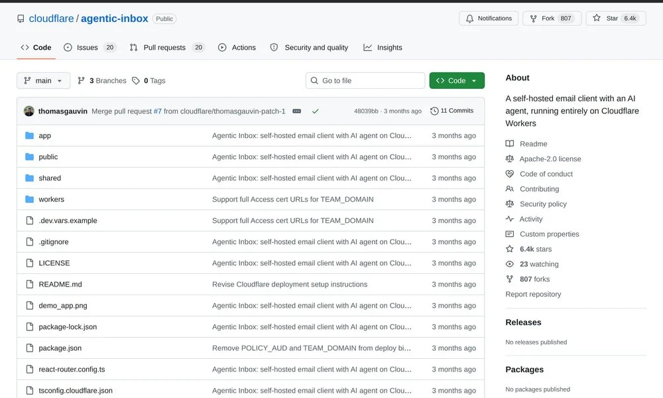663x398 pixels.
Task: Click the workers folder icon
Action: 29,199
